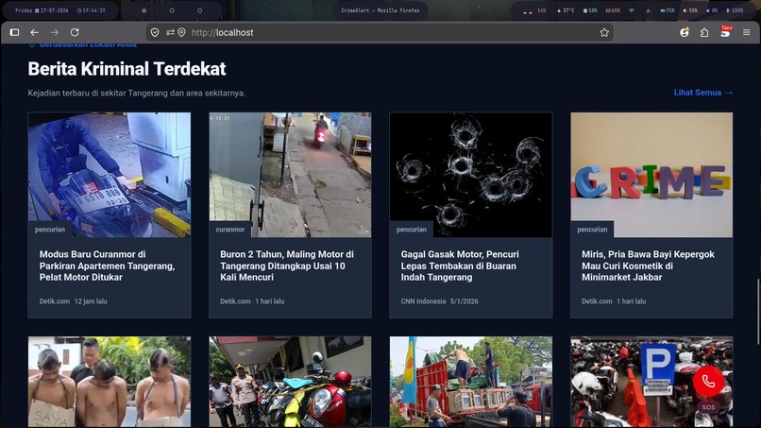Viewport: 761px width, 428px height.
Task: Click pencurian tag on Modus Baru card
Action: pos(49,230)
